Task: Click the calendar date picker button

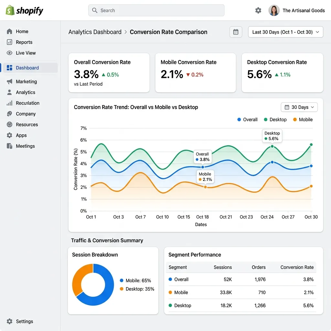Action: point(236,32)
